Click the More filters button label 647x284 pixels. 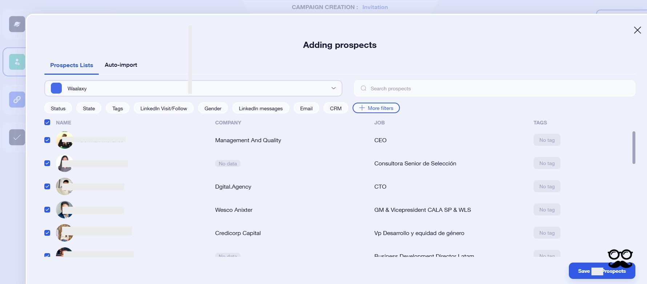(x=381, y=108)
